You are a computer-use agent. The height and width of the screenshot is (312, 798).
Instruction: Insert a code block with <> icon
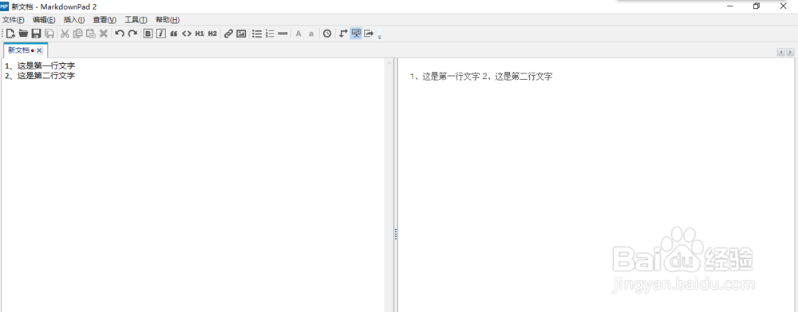187,34
